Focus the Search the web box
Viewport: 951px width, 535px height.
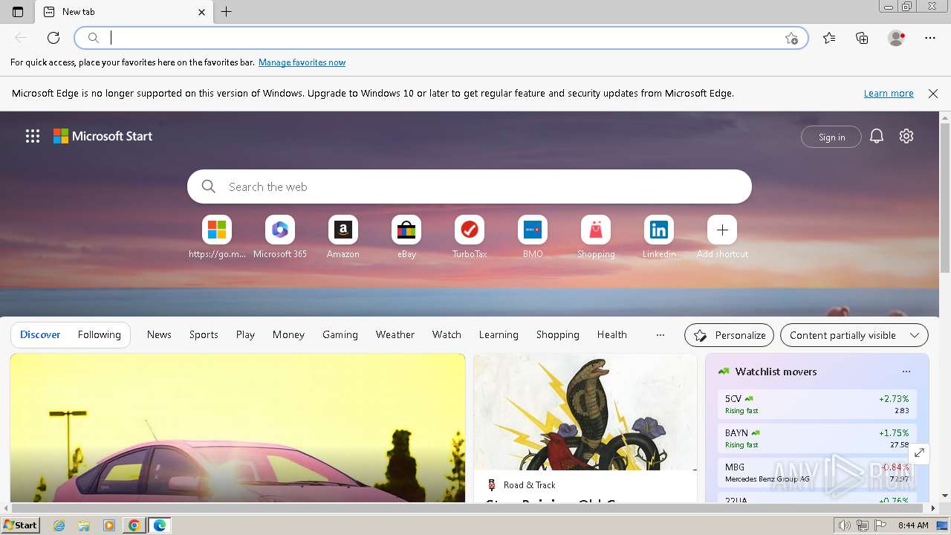click(470, 187)
